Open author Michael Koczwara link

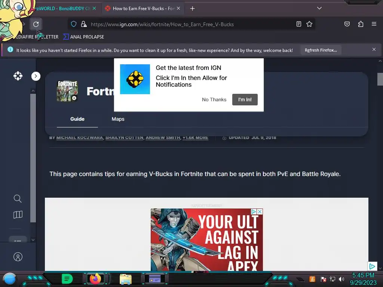pyautogui.click(x=80, y=138)
